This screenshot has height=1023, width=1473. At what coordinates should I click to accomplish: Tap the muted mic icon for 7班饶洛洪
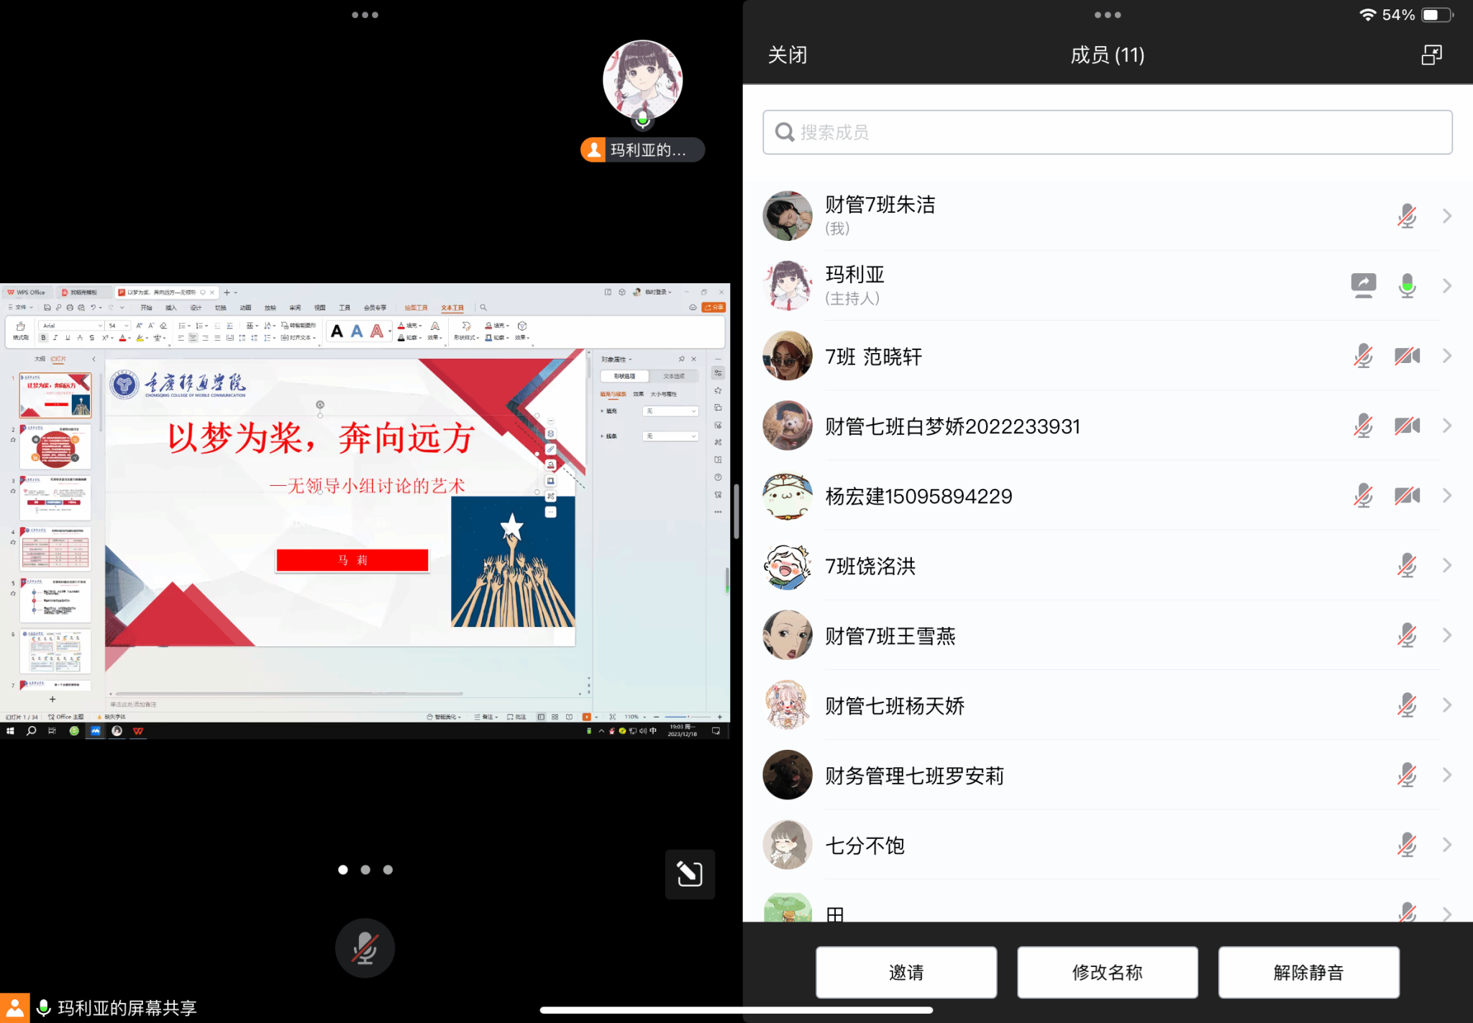point(1407,566)
